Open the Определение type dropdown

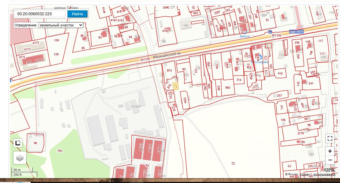coord(61,25)
